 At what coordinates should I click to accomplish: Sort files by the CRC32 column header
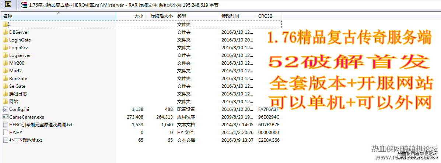pos(269,16)
